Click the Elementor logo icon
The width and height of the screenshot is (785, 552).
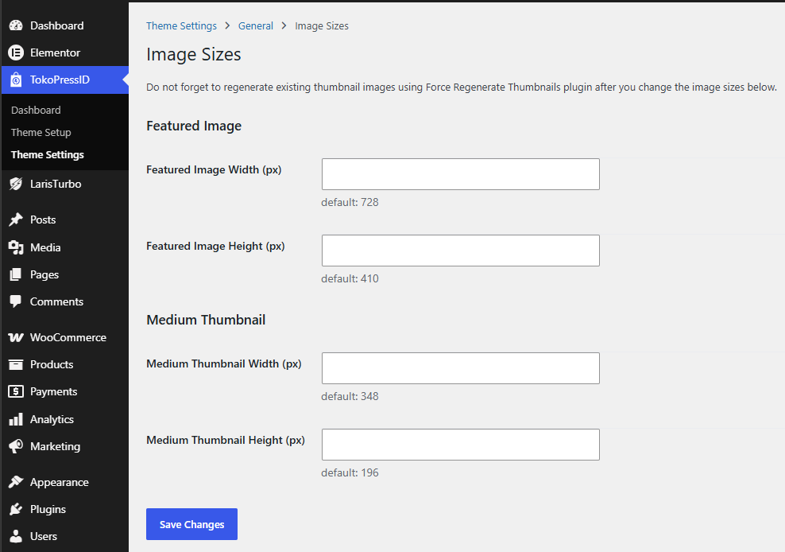tap(16, 52)
